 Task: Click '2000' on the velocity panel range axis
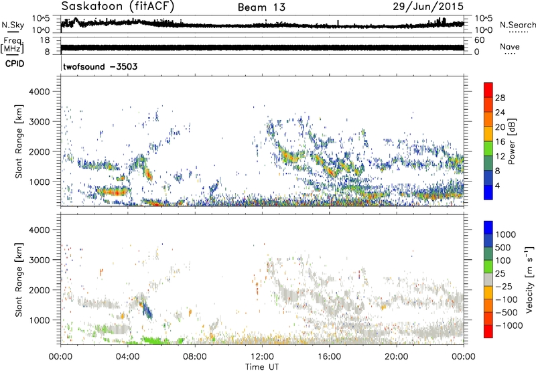click(x=40, y=290)
